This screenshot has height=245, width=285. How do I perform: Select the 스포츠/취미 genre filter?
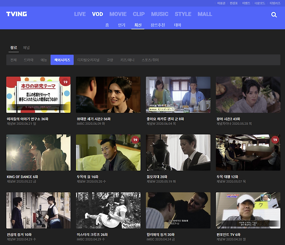(150, 60)
